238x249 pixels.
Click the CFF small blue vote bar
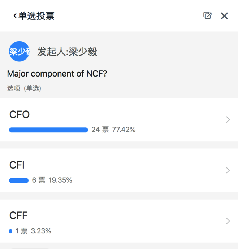[10, 231]
